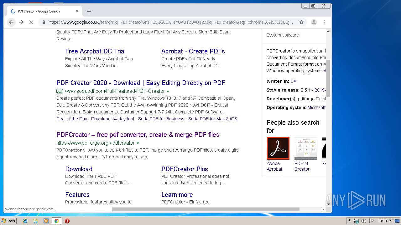Screen dimensions: 401x225
Task: Close the PDFcreator Google Search tab
Action: click(77, 11)
